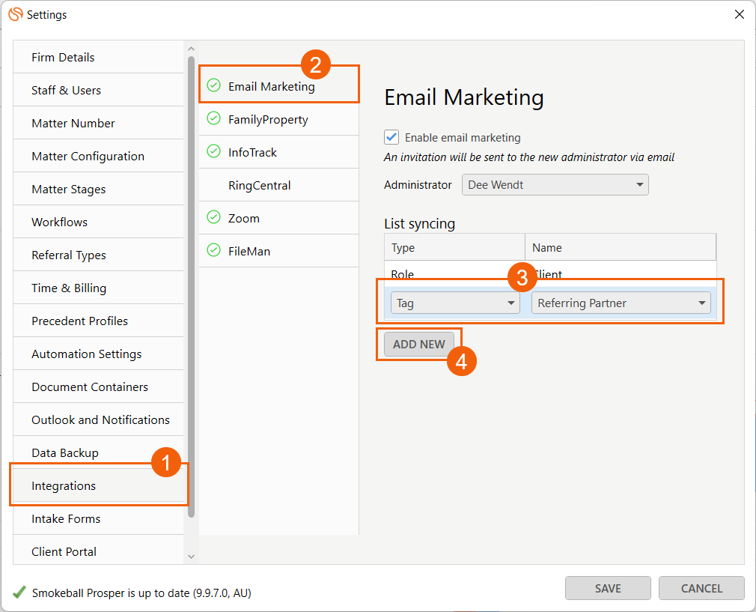
Task: Click the green update status checkmark icon
Action: (19, 592)
